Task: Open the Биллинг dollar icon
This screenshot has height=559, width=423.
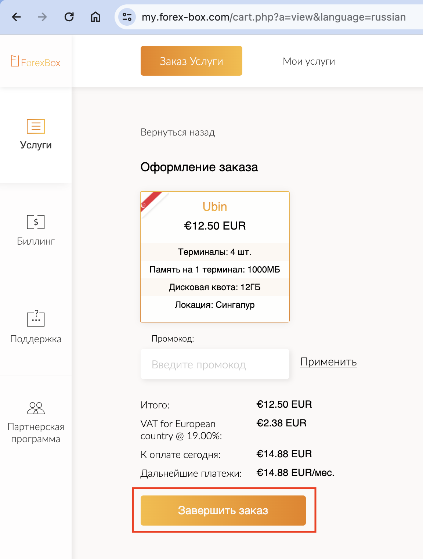Action: [36, 222]
